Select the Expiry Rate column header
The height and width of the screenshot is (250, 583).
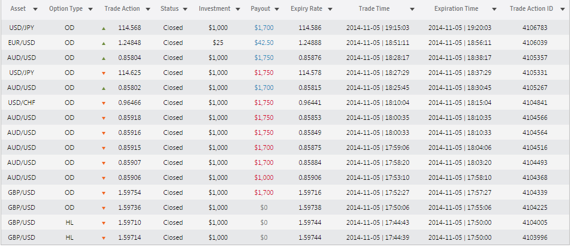point(306,8)
